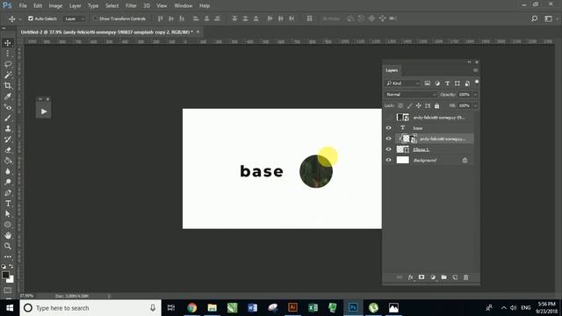Select the Lasso tool
The height and width of the screenshot is (316, 562).
[x=8, y=64]
